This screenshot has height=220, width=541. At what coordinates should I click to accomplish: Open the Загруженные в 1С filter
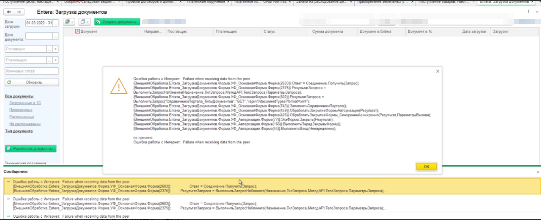pyautogui.click(x=25, y=103)
